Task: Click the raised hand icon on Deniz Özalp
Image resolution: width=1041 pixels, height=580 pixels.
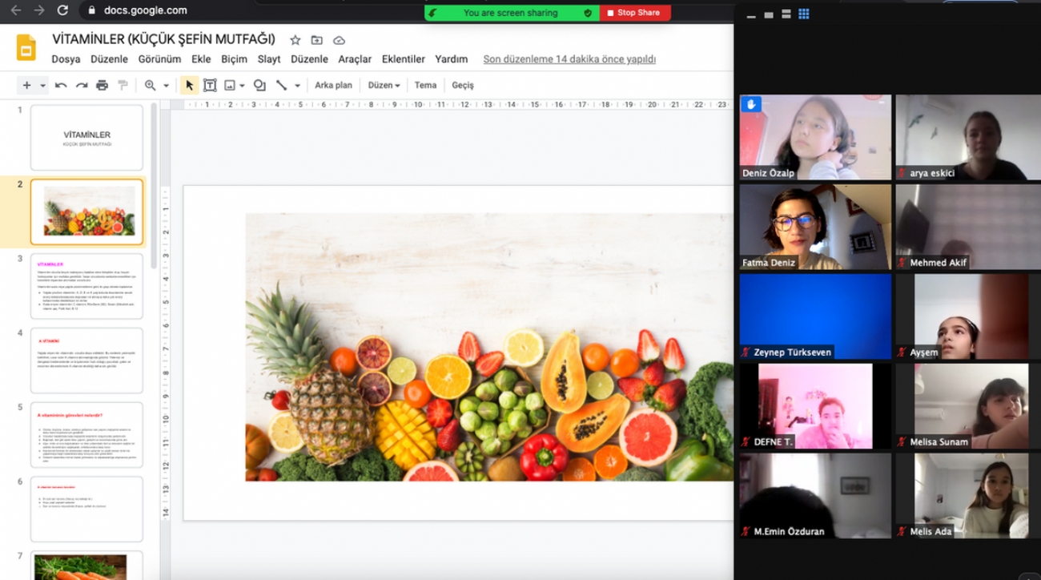Action: [751, 104]
